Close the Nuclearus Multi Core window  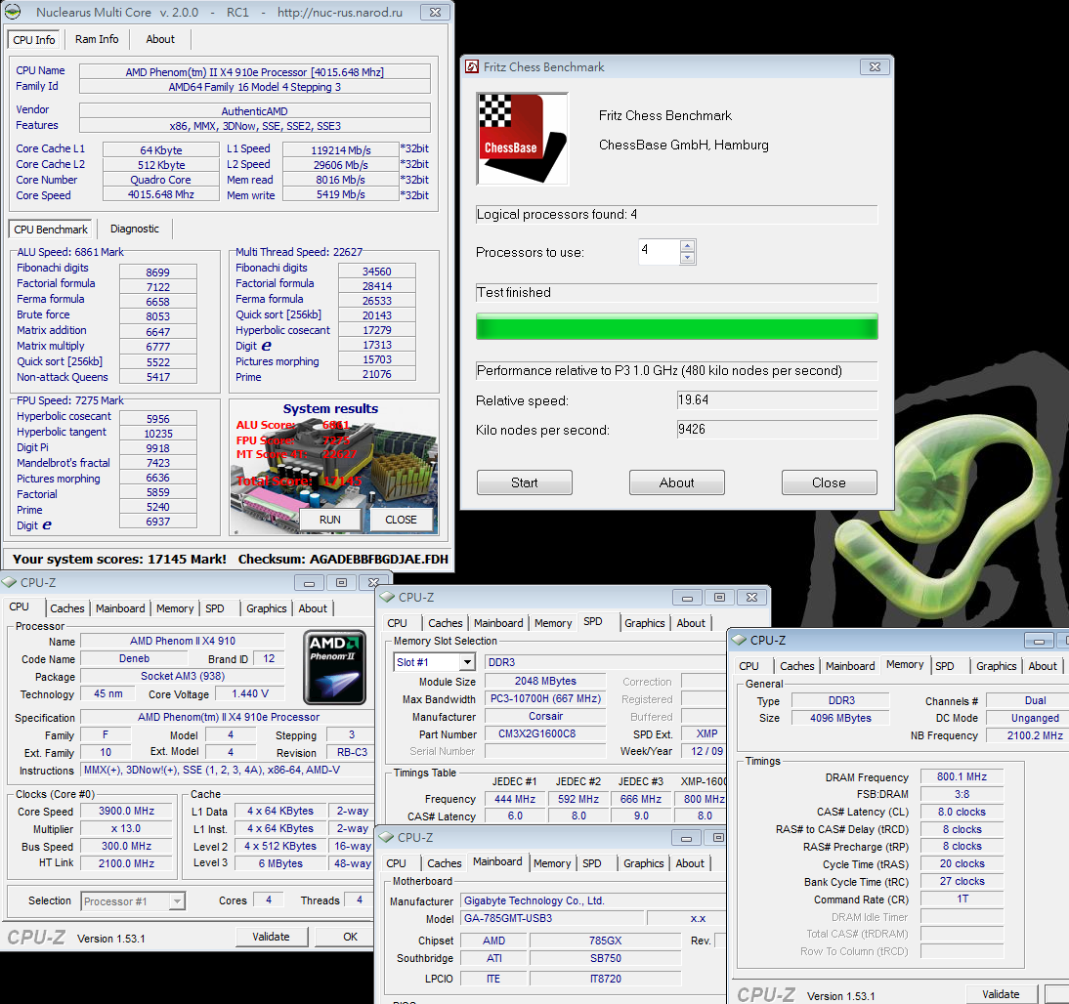[435, 13]
